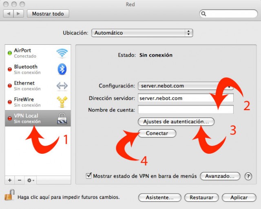Open Ajustes de autenticación settings

(176, 122)
